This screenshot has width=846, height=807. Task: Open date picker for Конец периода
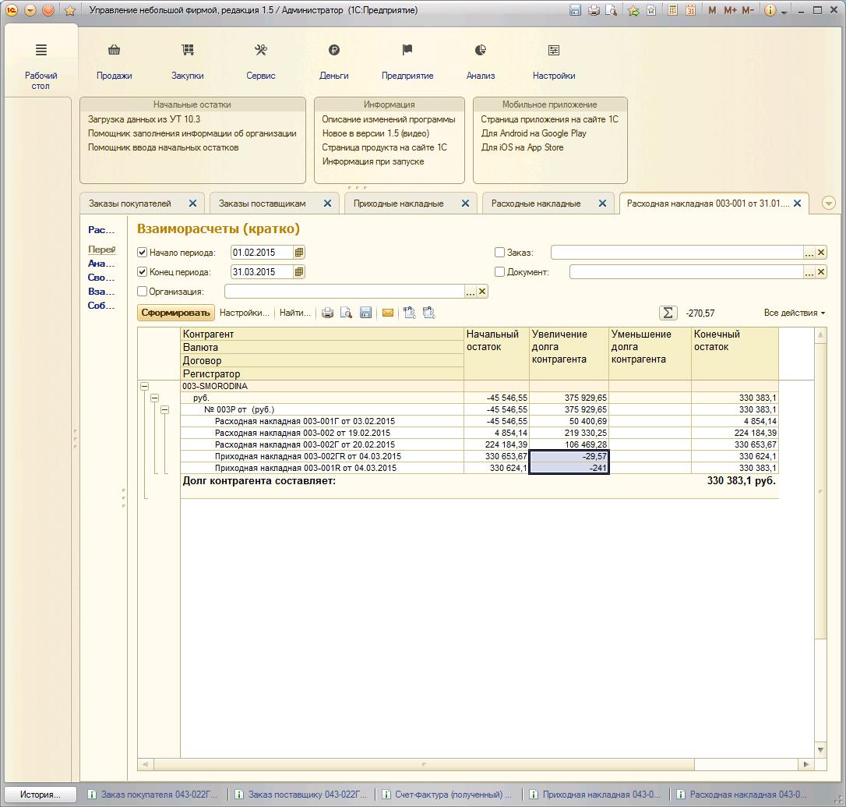coord(300,272)
